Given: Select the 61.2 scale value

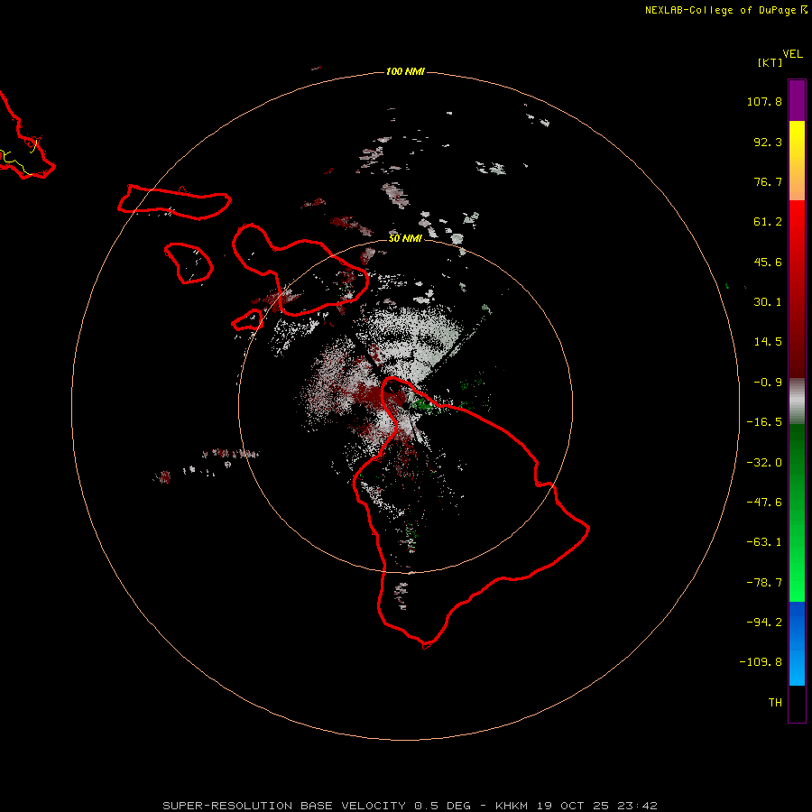Looking at the screenshot, I should click(768, 222).
